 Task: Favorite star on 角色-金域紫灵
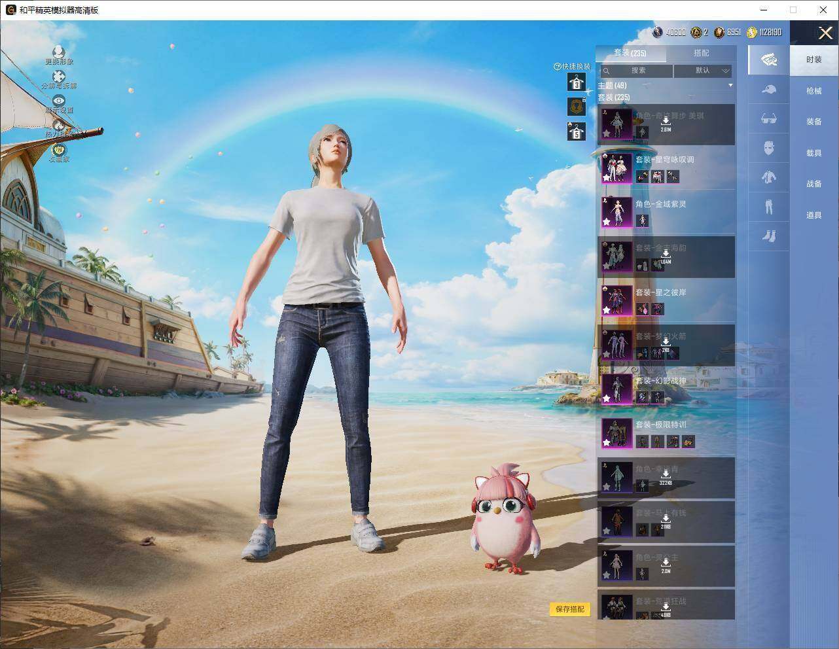coord(607,222)
